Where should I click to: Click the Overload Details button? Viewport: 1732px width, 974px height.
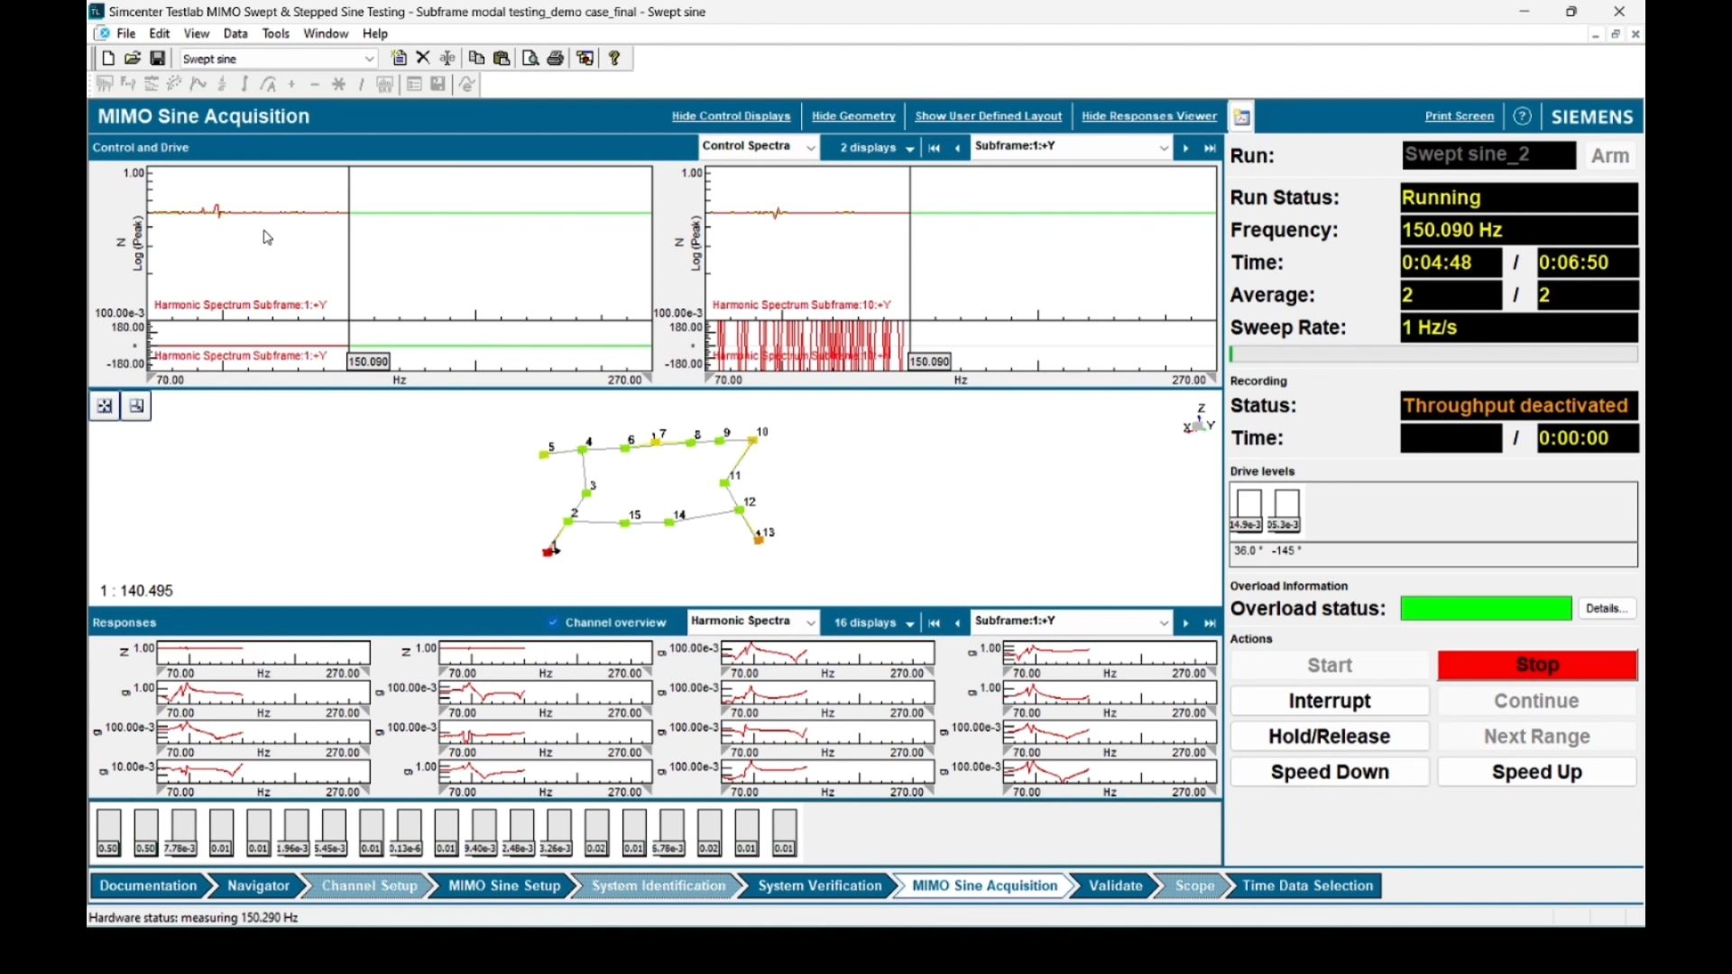[x=1607, y=609]
